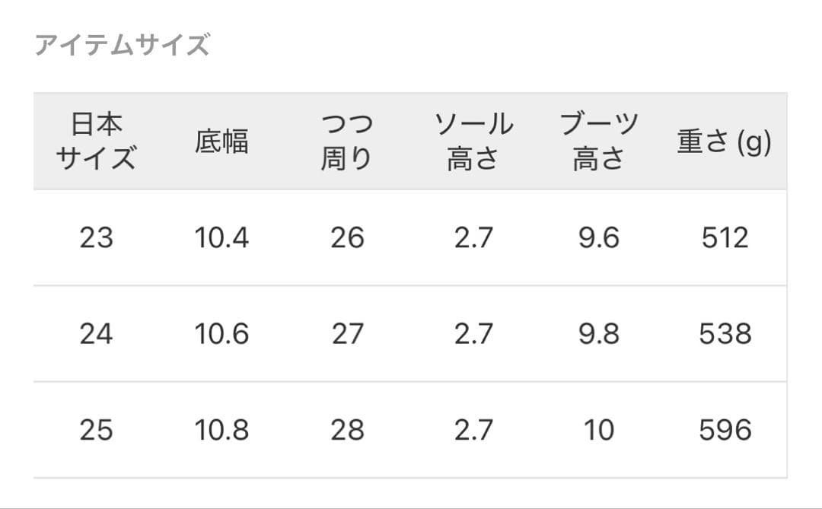This screenshot has height=509, width=822.
Task: Select the 10.6 sole width value
Action: [x=221, y=334]
